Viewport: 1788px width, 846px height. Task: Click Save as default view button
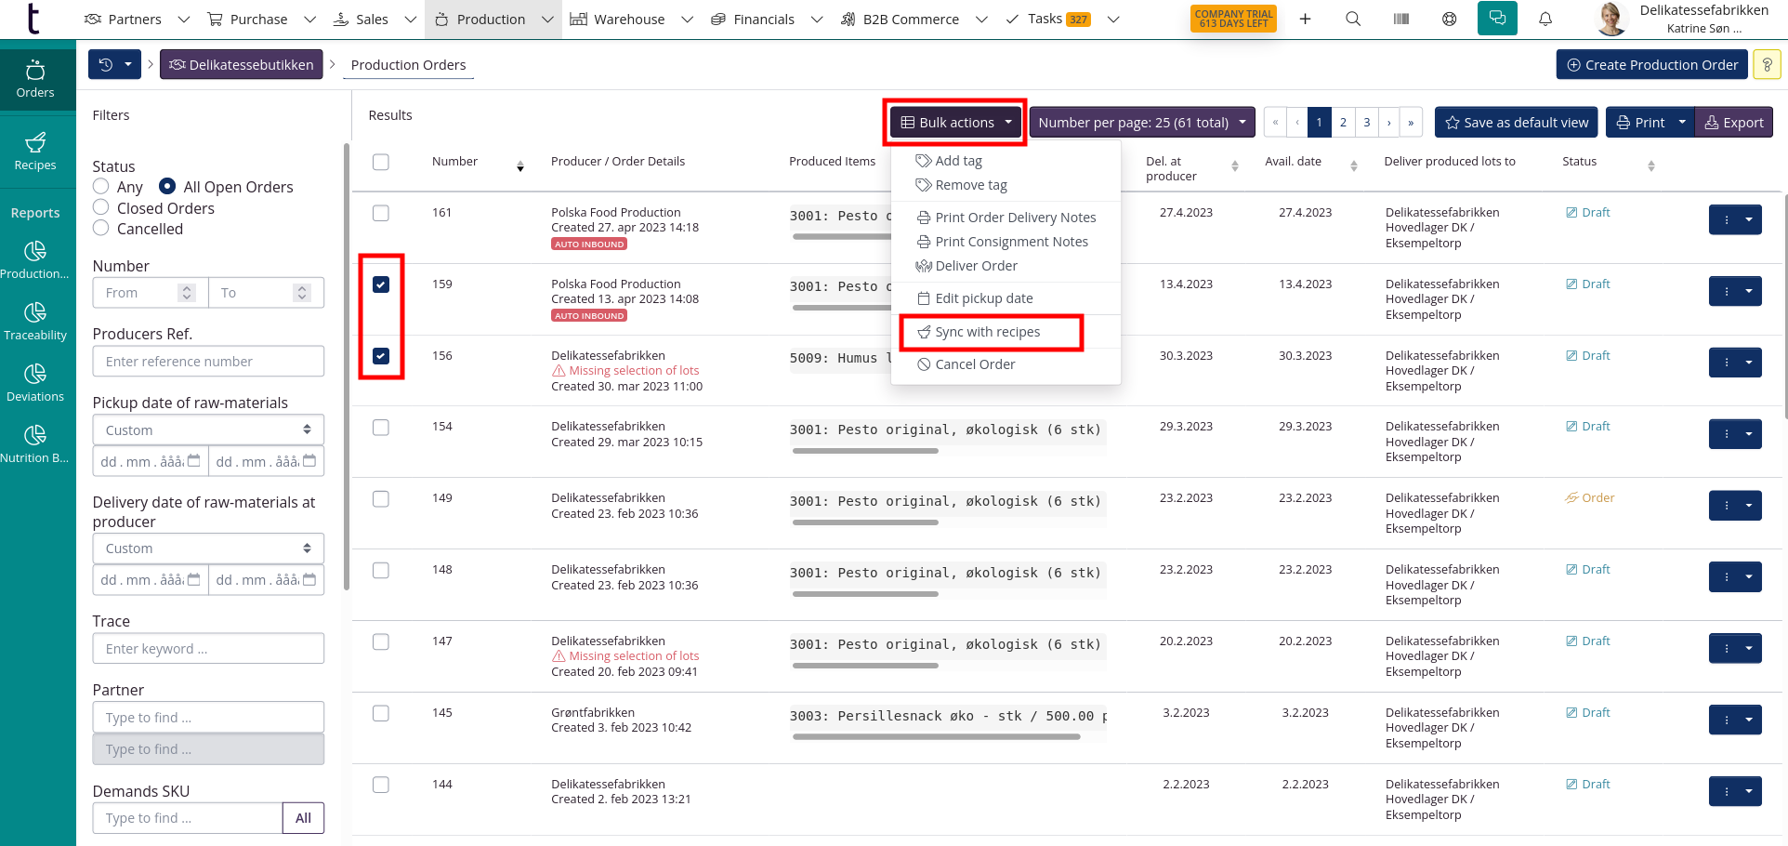[x=1516, y=123]
